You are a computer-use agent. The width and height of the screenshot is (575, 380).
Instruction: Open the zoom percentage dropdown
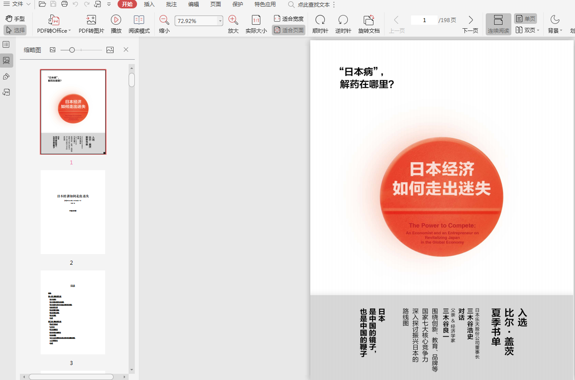pyautogui.click(x=220, y=21)
